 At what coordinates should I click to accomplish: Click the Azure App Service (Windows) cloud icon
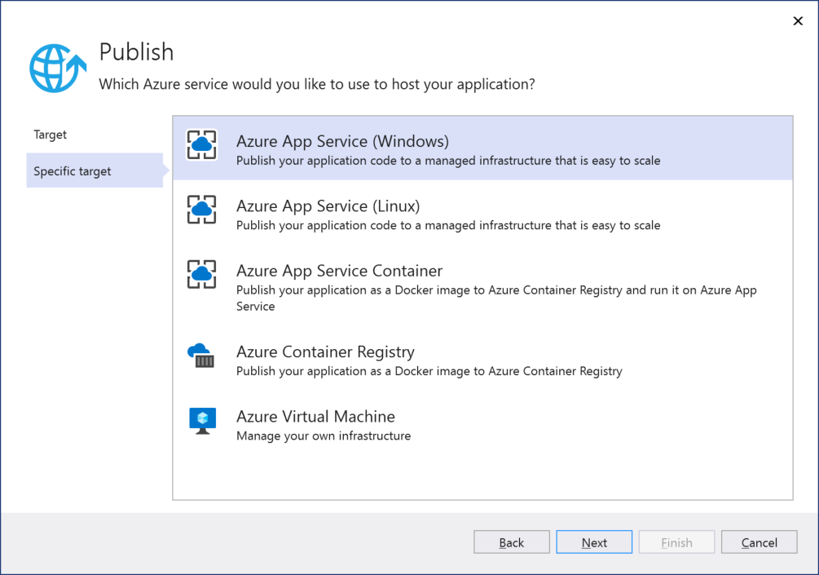[x=201, y=144]
